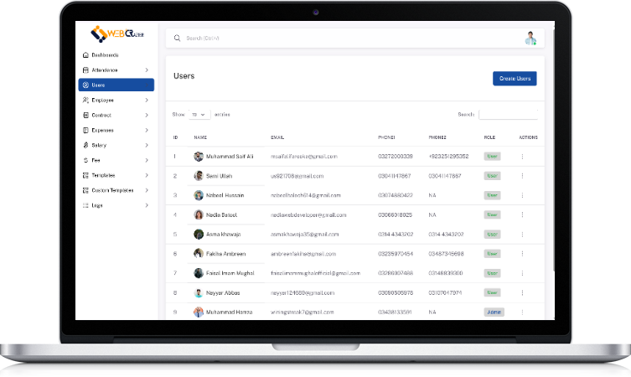Focus the top Search (Ctrl+/) bar

(x=335, y=39)
